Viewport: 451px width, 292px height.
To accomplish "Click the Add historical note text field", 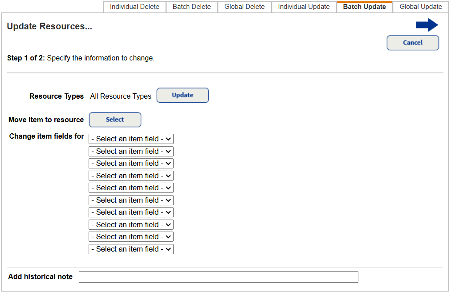I will pyautogui.click(x=218, y=276).
